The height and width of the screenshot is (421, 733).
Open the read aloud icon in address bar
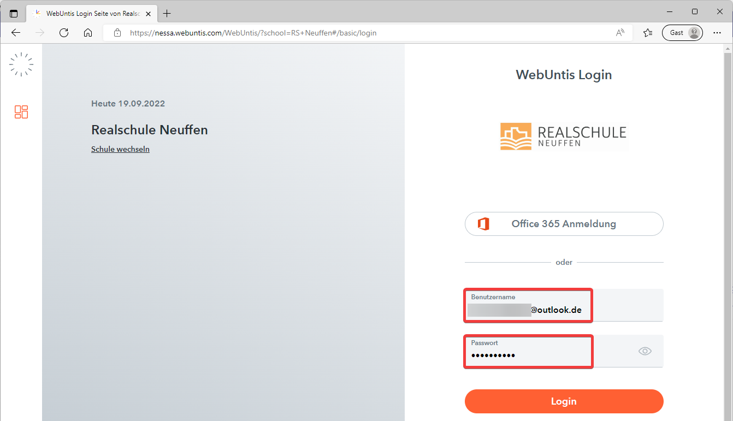(620, 33)
